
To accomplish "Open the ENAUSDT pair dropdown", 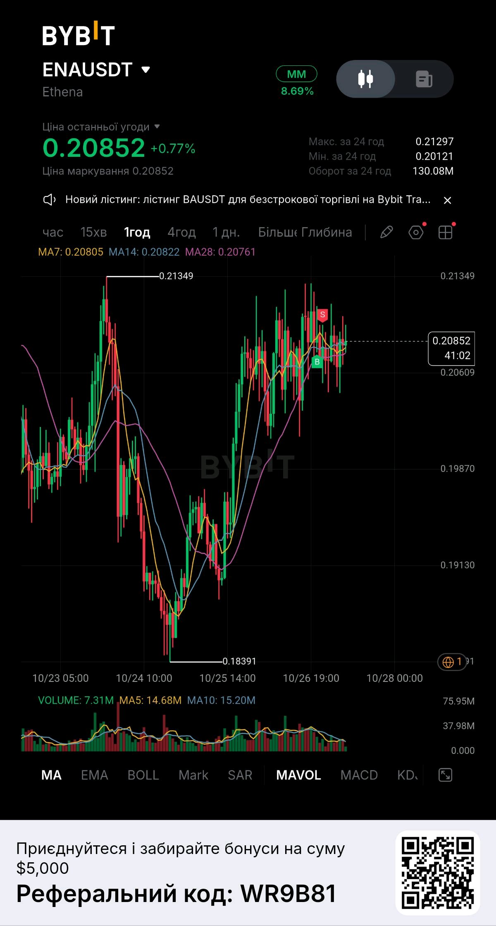I will point(96,70).
